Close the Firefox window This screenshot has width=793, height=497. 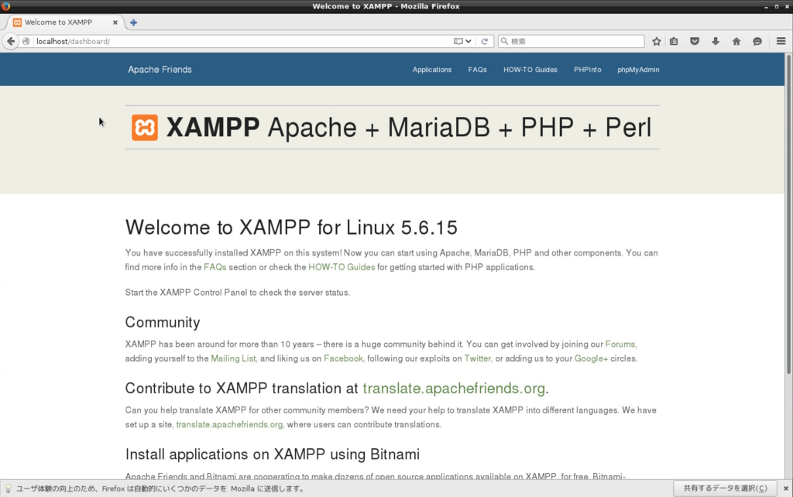coord(787,6)
